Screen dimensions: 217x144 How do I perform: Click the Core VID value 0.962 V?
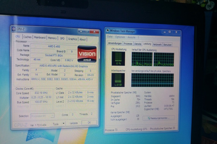[69, 60]
